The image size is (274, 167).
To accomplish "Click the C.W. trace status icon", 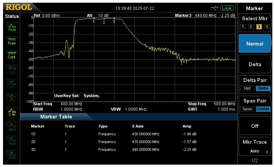I will (12, 112).
